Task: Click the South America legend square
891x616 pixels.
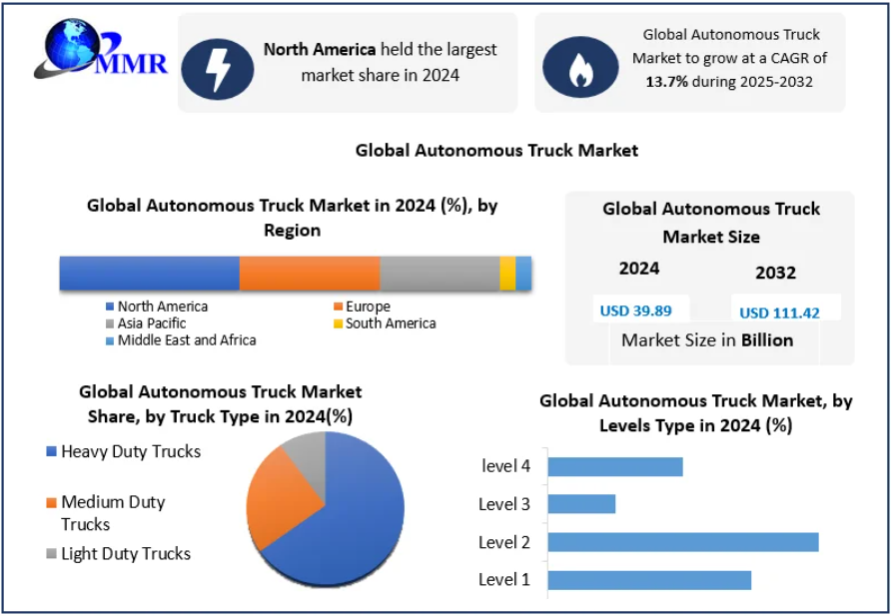Action: 338,323
